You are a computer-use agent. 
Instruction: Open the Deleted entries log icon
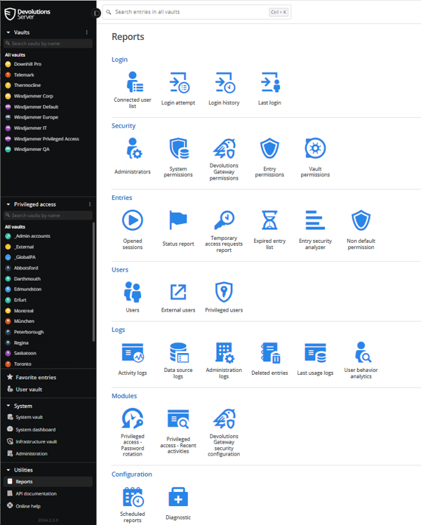pyautogui.click(x=270, y=352)
